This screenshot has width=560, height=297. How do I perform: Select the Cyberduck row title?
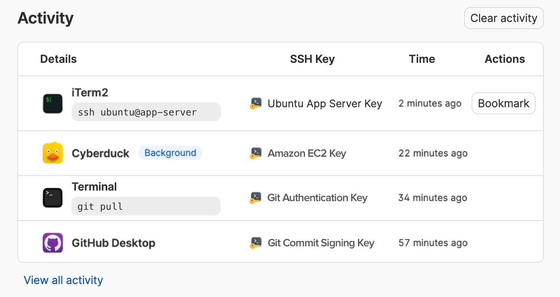point(101,153)
